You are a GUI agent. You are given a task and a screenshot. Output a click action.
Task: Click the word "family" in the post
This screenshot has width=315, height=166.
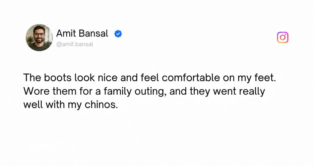pos(117,91)
